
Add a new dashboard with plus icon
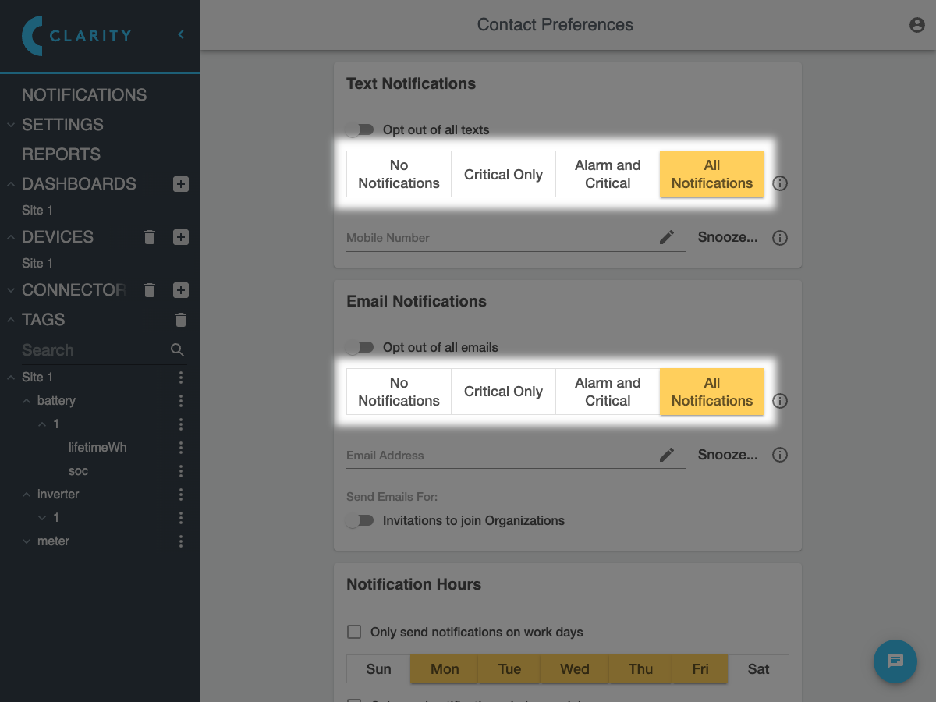[x=181, y=184]
